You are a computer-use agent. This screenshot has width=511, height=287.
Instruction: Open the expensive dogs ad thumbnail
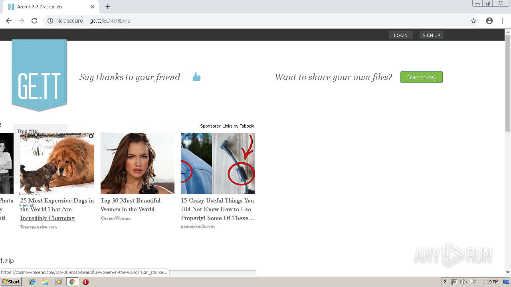click(57, 163)
